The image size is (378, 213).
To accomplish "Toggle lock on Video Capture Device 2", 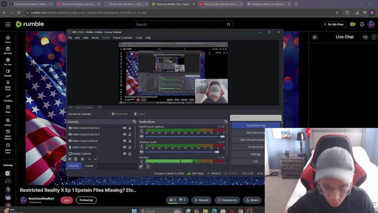I will 130,134.
